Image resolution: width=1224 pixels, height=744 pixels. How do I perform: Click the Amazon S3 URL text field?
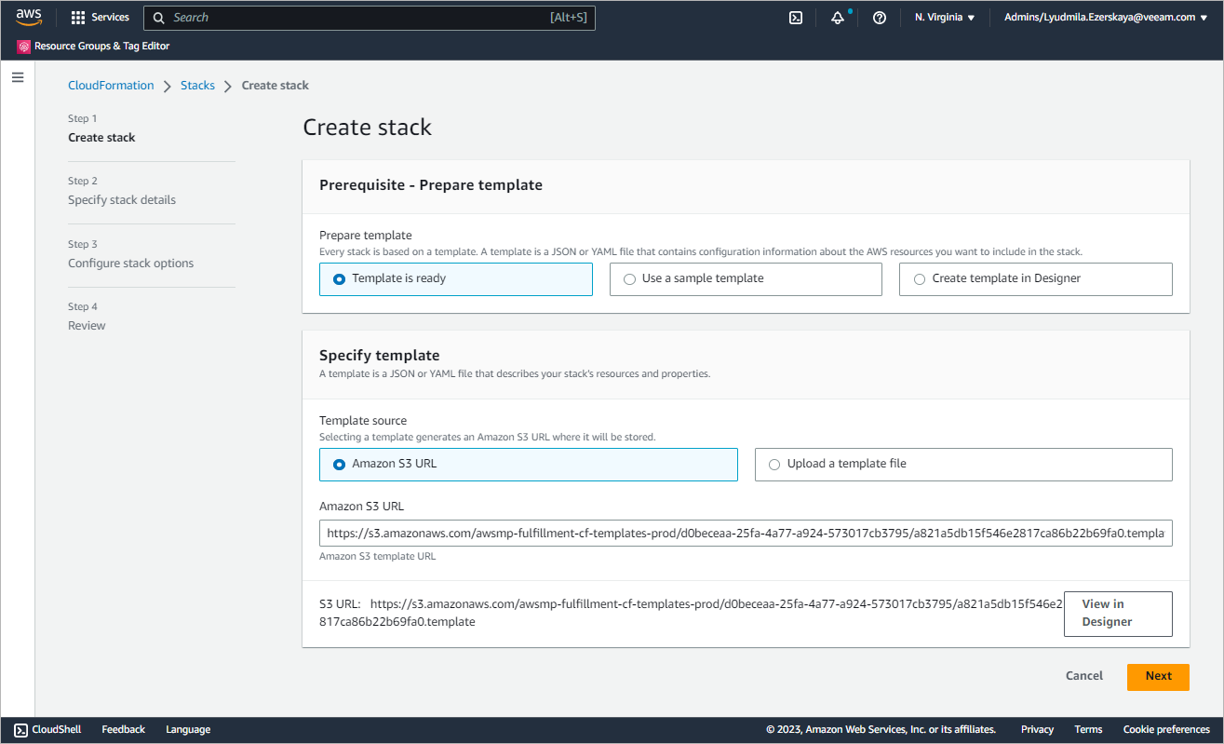(745, 534)
